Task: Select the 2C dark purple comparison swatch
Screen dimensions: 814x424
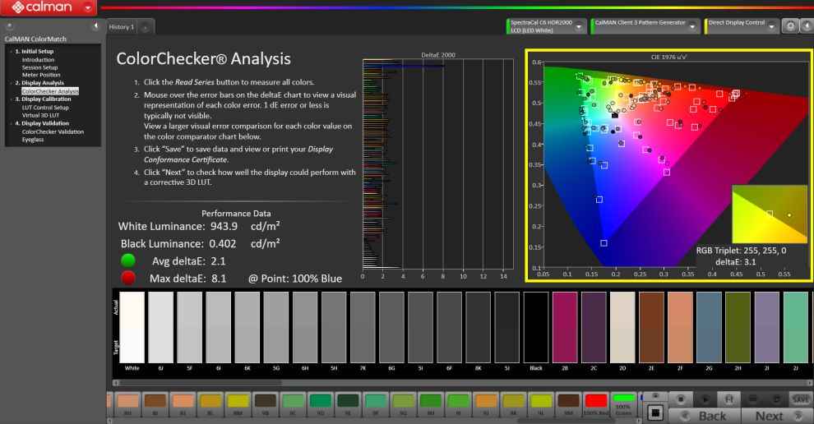Action: 594,328
